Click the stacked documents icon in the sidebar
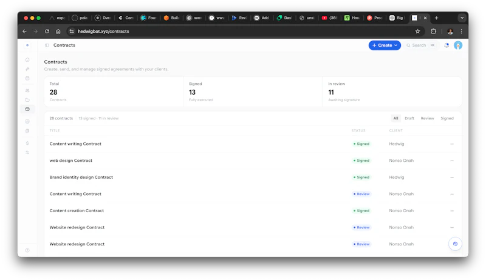 tap(27, 131)
